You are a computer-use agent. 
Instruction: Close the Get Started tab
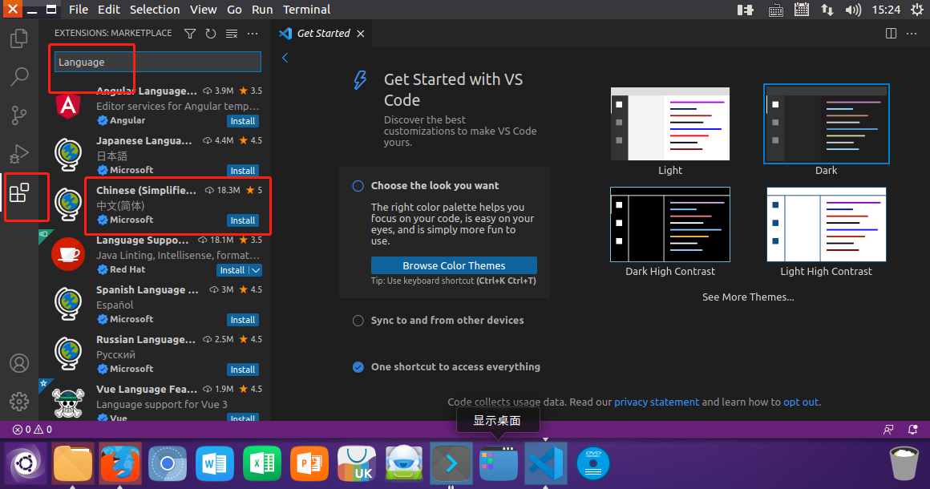(x=360, y=34)
